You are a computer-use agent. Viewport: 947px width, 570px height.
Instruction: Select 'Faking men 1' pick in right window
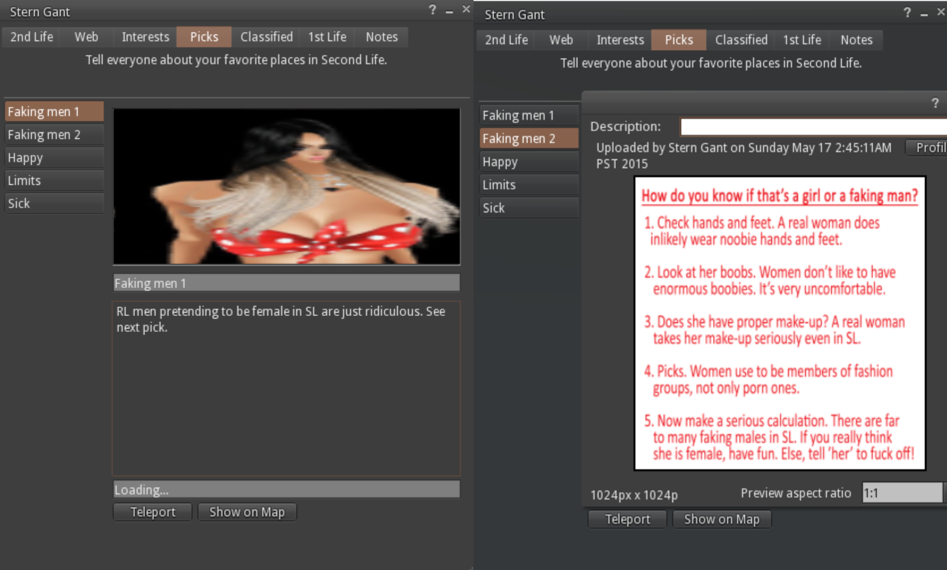pos(529,115)
